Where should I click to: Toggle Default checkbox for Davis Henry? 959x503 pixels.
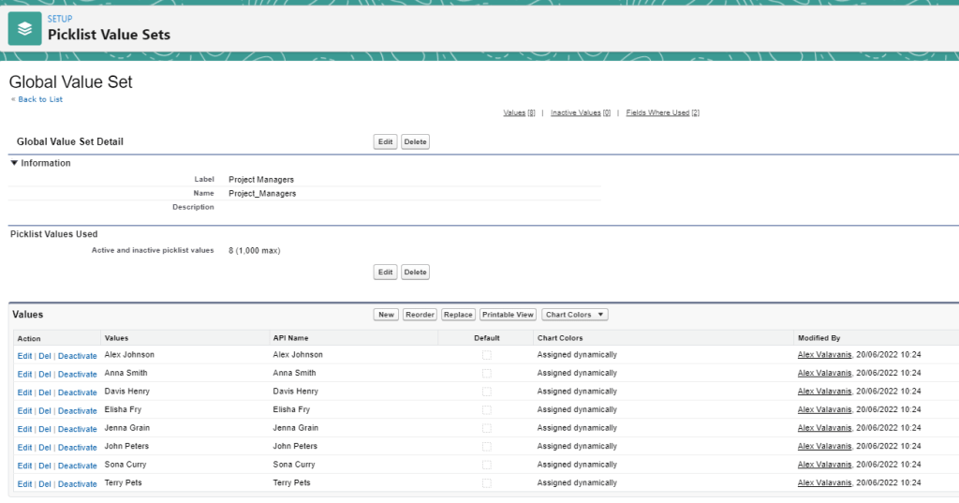[486, 392]
